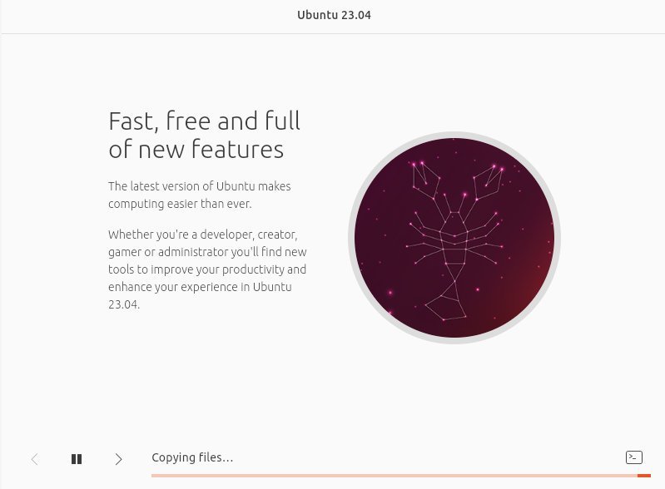
Task: Click the Copying files progress bar
Action: (x=401, y=476)
